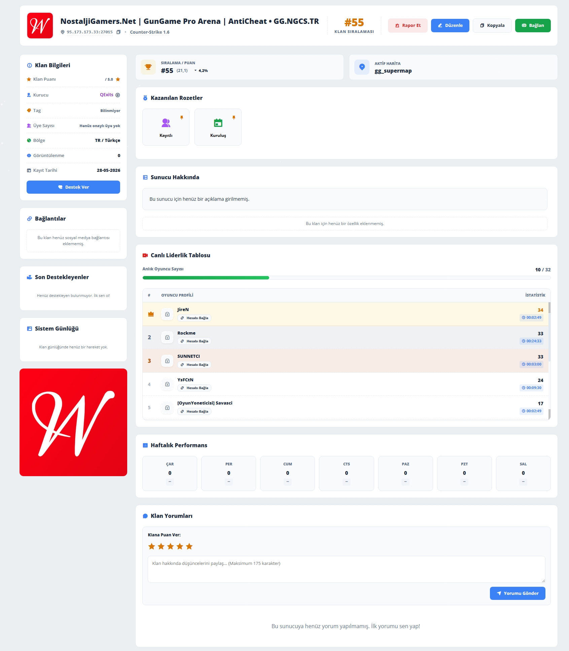Image resolution: width=569 pixels, height=651 pixels.
Task: Select the Kayıtlı badge
Action: pyautogui.click(x=166, y=127)
